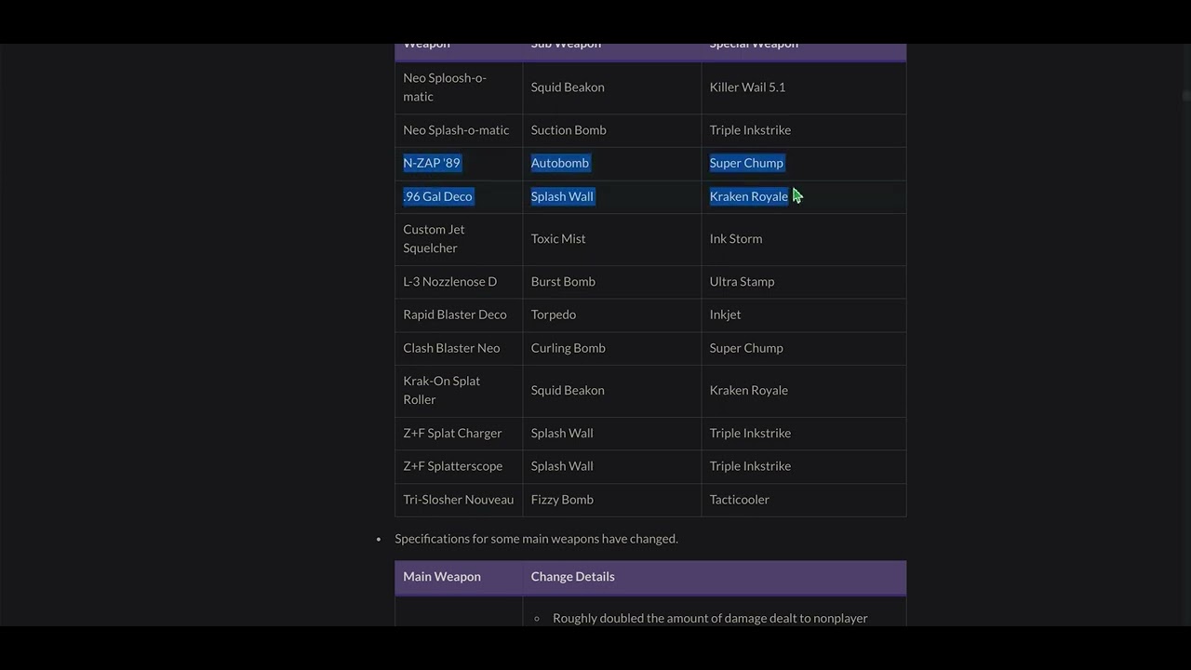The width and height of the screenshot is (1191, 670).
Task: Select Squid Beakon in Neo Sploosh-o-matic row
Action: pyautogui.click(x=611, y=87)
